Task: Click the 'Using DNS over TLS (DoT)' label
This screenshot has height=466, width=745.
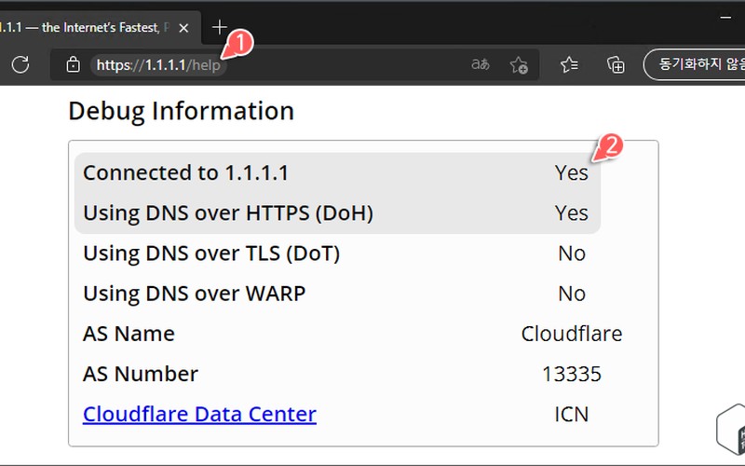Action: pyautogui.click(x=211, y=254)
